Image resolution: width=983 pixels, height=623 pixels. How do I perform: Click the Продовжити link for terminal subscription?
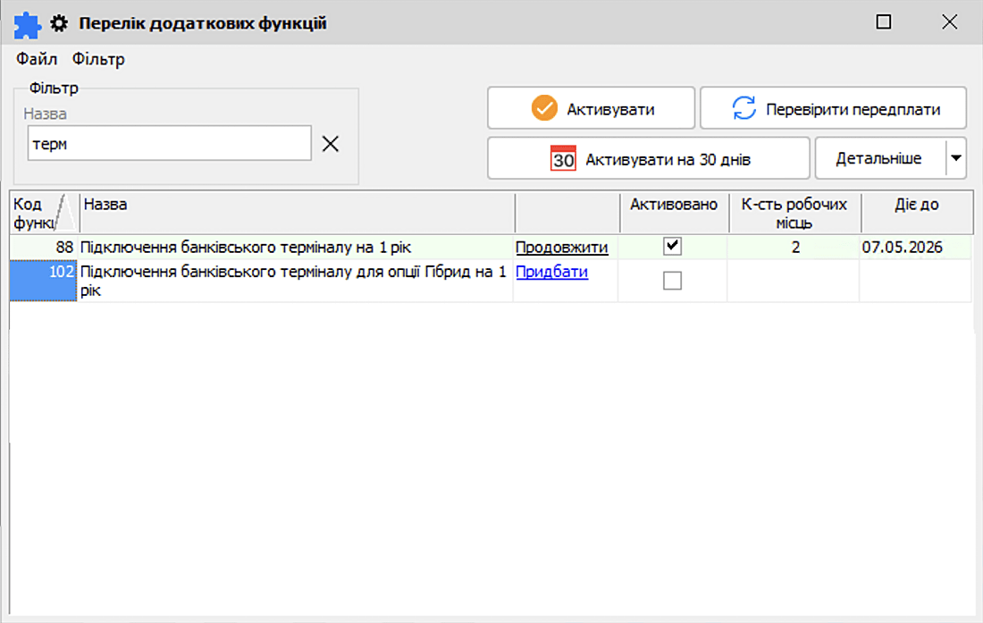(x=561, y=248)
